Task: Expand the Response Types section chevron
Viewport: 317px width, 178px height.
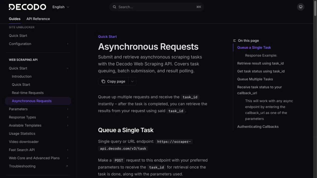Action: click(x=68, y=117)
